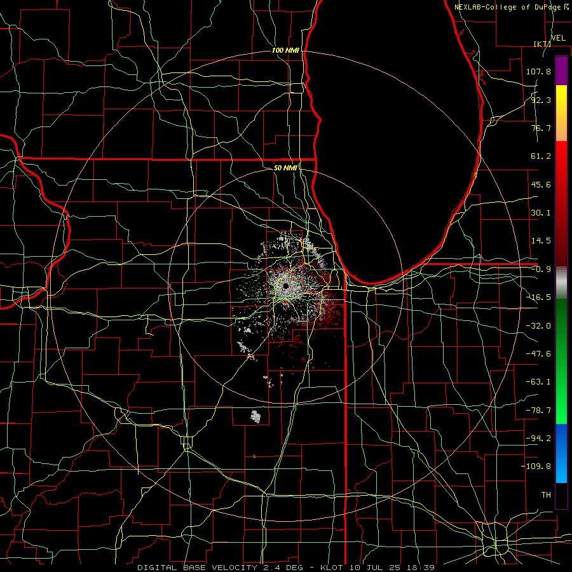Click the 30.1 velocity scale value
The image size is (572, 572).
coord(541,213)
